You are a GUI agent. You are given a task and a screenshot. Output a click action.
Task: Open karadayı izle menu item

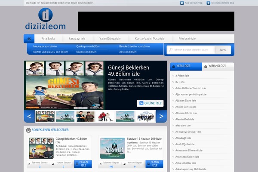pos(77,39)
